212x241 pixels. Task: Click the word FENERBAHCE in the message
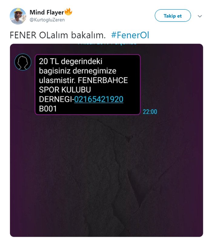pyautogui.click(x=103, y=80)
